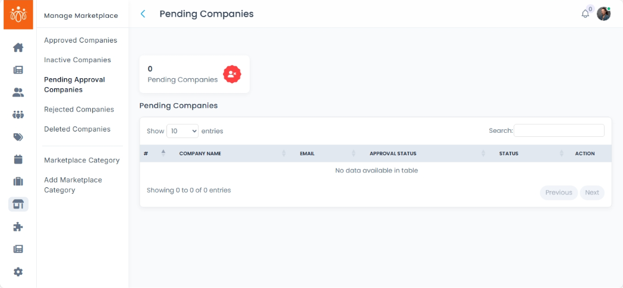
Task: Open the newspaper icon in sidebar
Action: (x=18, y=70)
